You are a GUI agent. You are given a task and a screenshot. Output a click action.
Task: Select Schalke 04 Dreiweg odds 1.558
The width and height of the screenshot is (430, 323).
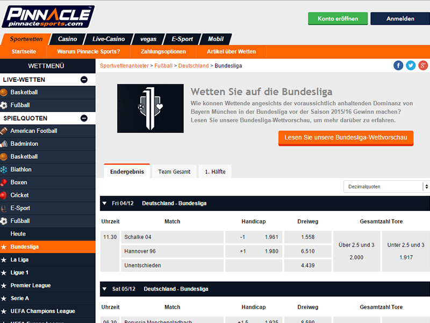tap(307, 237)
